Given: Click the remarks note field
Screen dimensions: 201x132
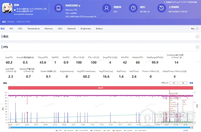Looking at the screenshot, I should click(x=18, y=22).
